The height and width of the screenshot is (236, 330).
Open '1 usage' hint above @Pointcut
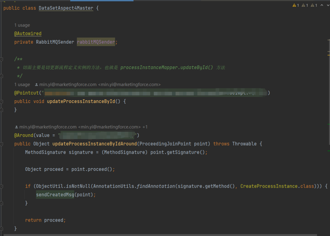[x=22, y=85]
